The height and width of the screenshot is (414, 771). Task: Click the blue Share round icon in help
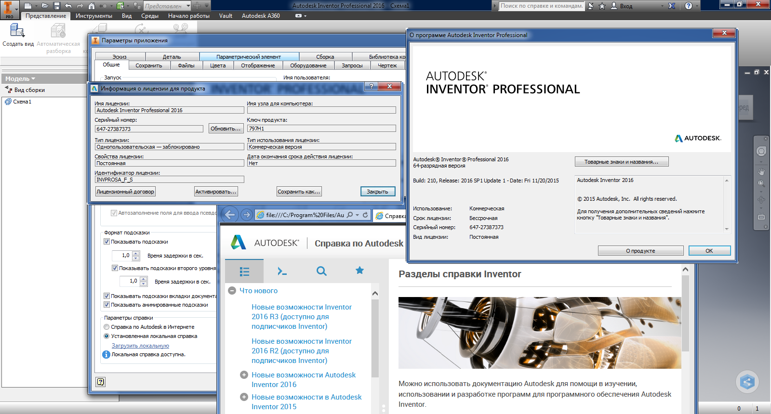pos(747,383)
